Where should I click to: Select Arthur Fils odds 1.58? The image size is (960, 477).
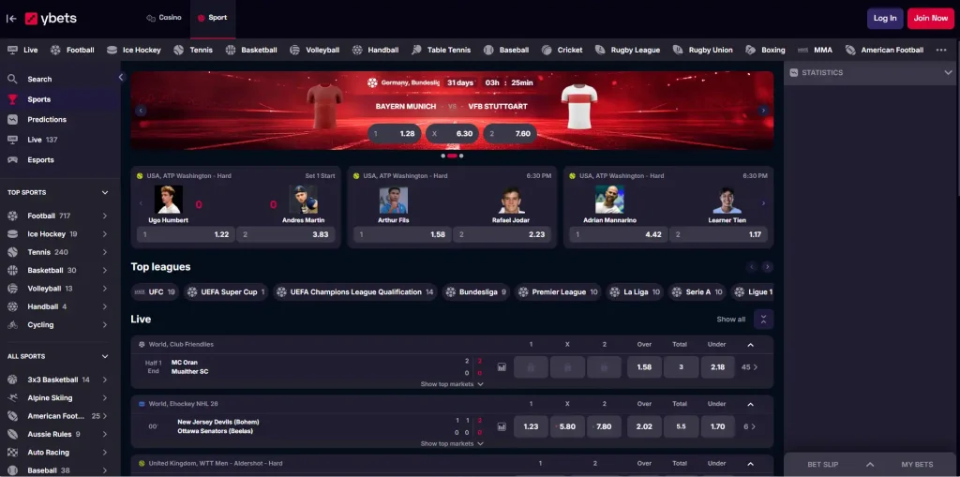402,234
